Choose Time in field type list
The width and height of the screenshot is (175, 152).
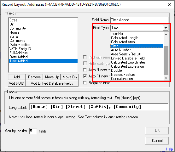click(x=137, y=46)
